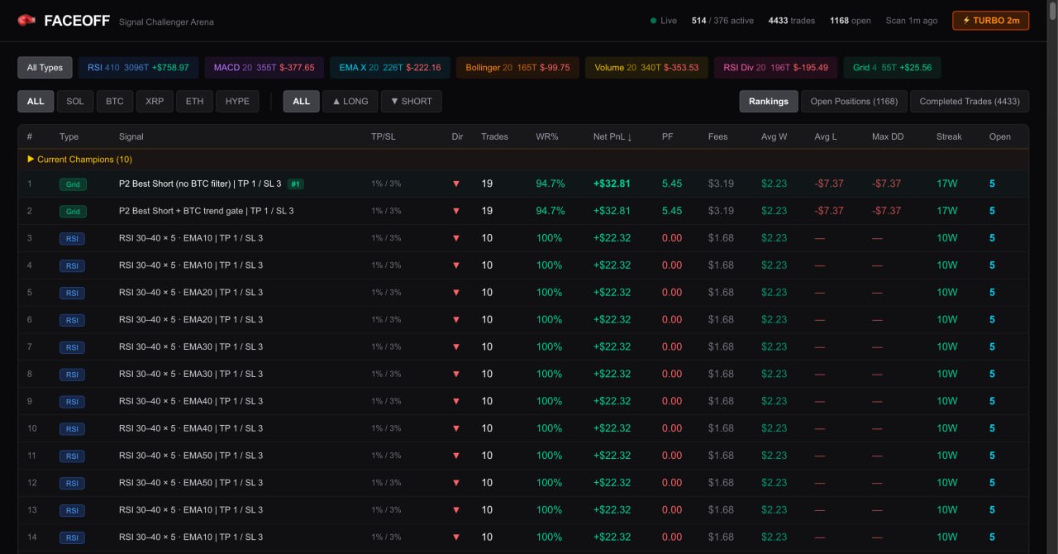The height and width of the screenshot is (554, 1058).
Task: Click the red short arrow in row 2
Action: [x=455, y=211]
